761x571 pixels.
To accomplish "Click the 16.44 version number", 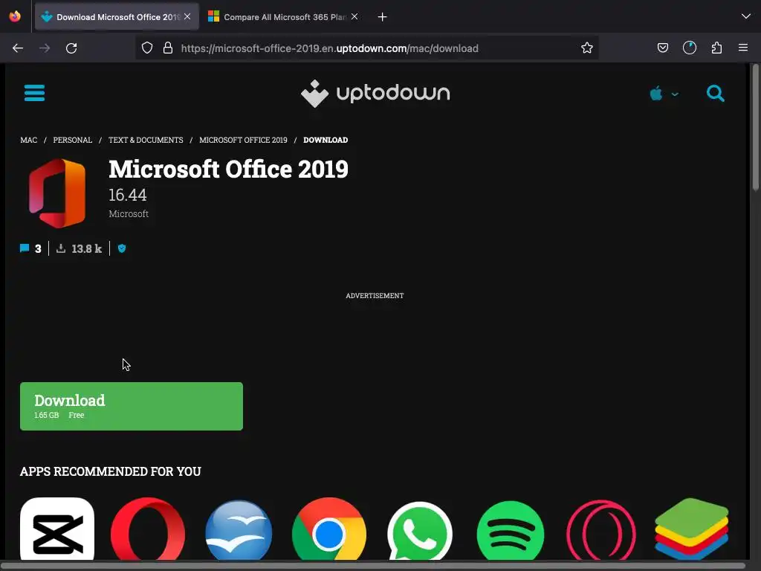I will pos(128,196).
